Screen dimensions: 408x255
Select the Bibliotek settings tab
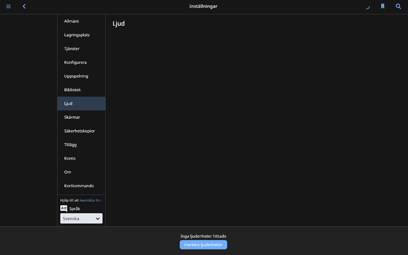coord(81,90)
